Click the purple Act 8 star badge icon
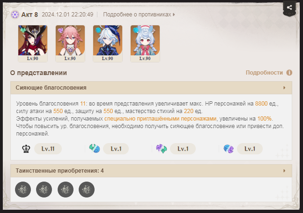The image size is (303, 213). [15, 15]
